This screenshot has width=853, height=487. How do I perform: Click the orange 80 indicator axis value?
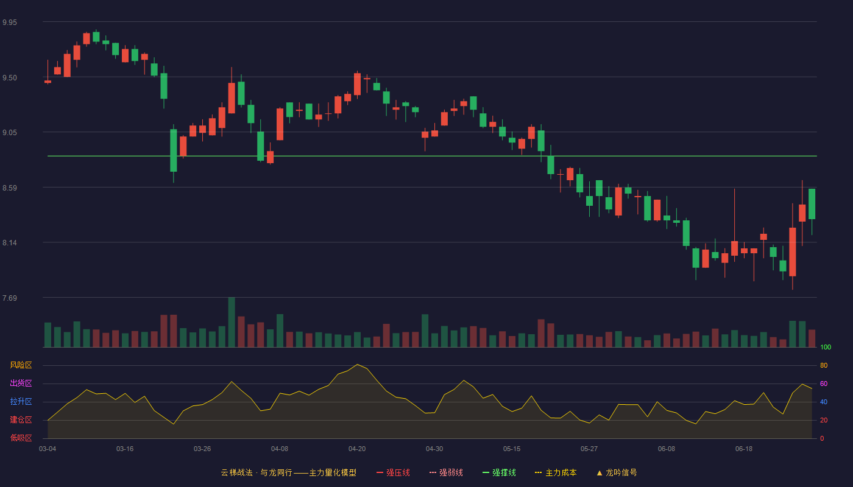pyautogui.click(x=824, y=365)
